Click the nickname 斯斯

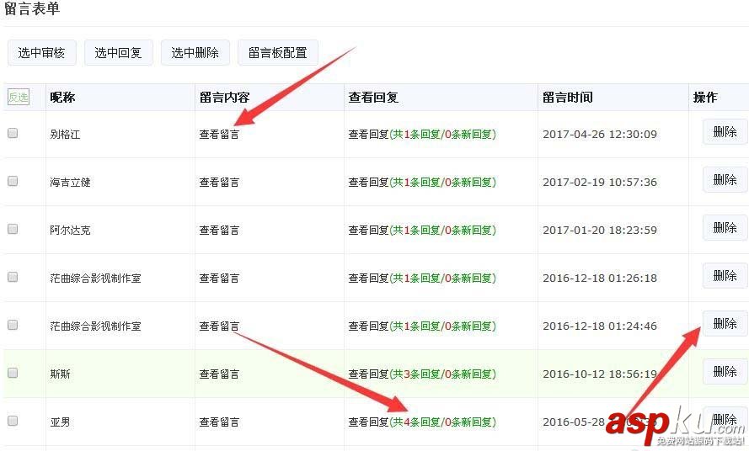(x=60, y=374)
